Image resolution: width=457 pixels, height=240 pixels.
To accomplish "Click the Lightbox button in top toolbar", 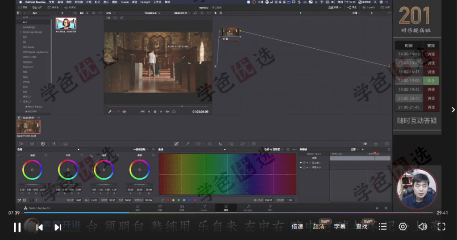I will coord(385,7).
